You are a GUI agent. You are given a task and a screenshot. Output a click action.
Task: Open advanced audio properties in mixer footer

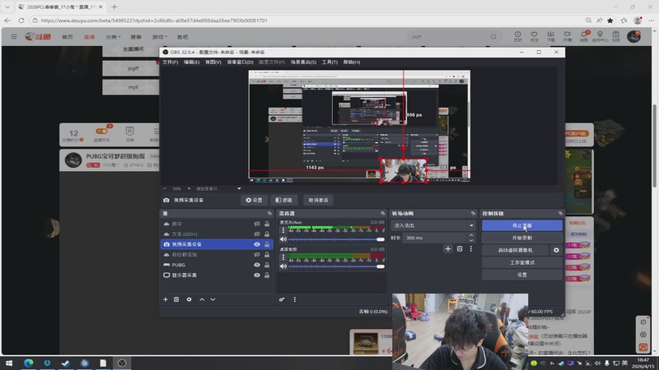[x=282, y=299]
